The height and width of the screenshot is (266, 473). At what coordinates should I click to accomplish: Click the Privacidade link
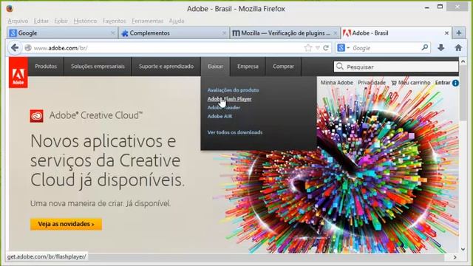[372, 82]
